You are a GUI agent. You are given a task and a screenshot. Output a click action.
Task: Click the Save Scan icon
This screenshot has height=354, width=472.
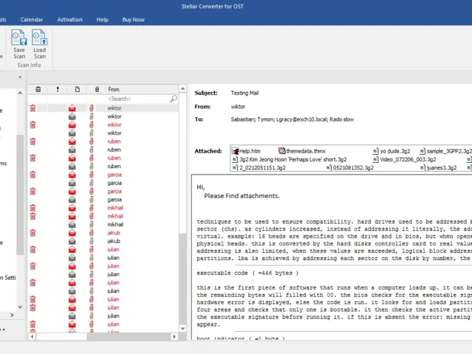click(x=19, y=37)
